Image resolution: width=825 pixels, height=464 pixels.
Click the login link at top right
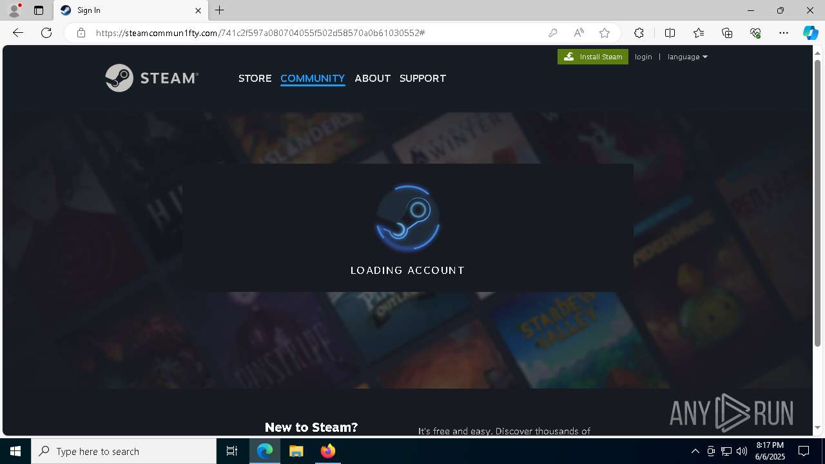pyautogui.click(x=643, y=57)
